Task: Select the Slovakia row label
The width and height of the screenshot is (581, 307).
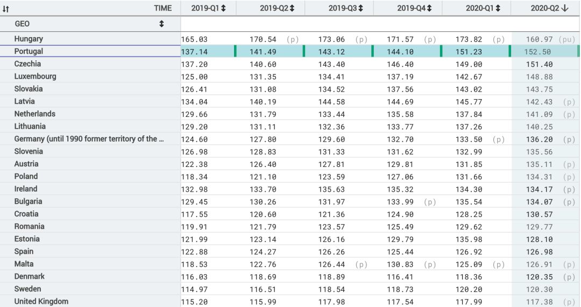Action: pos(29,89)
